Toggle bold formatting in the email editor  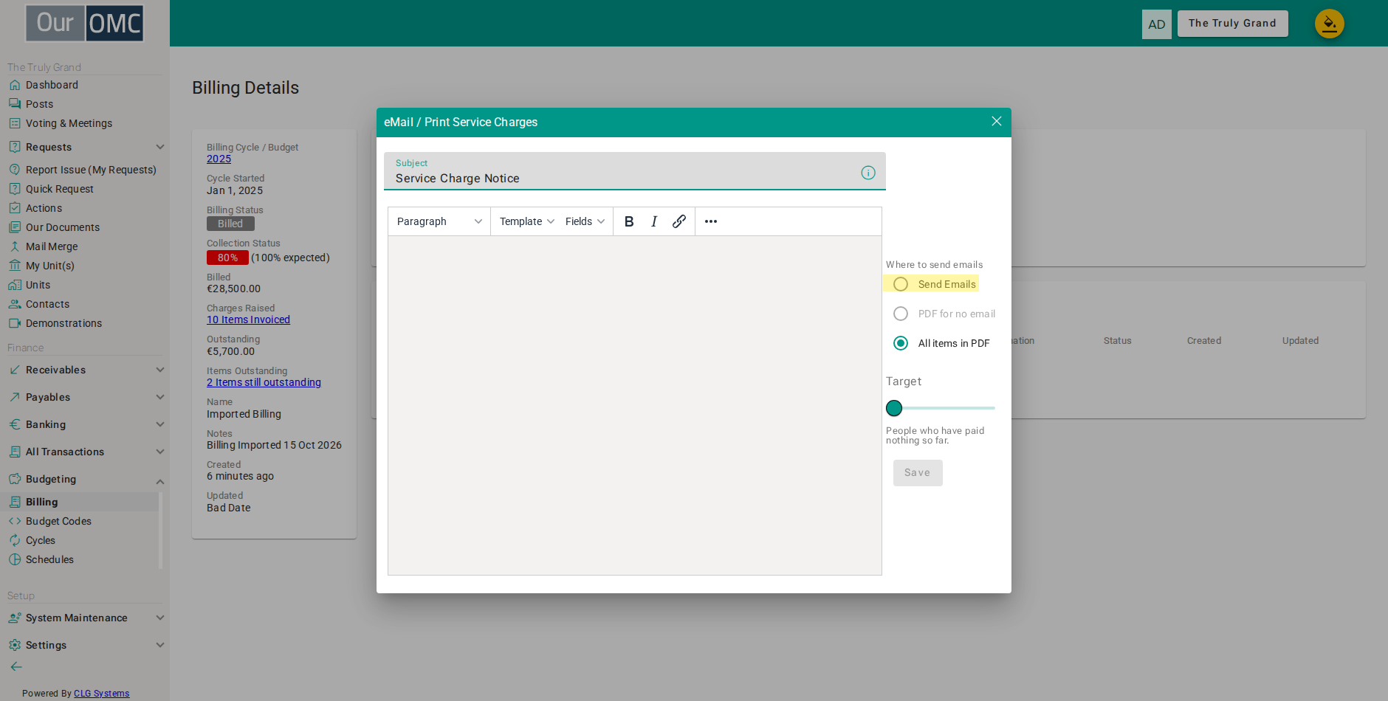coord(629,221)
